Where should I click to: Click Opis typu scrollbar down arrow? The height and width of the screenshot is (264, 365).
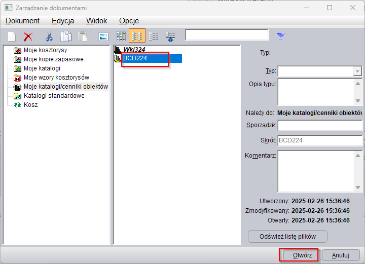[358, 101]
